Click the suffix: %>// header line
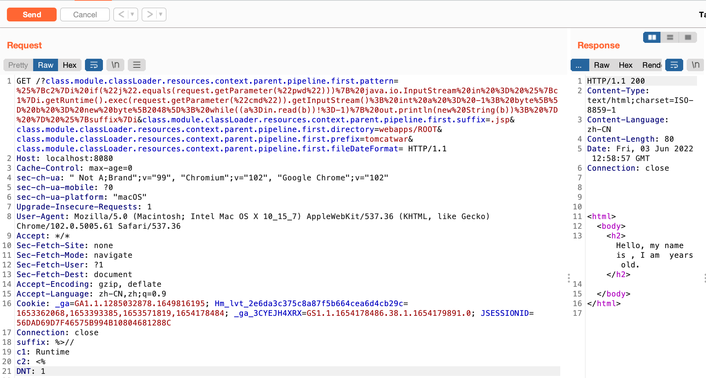706x378 pixels. click(x=45, y=342)
